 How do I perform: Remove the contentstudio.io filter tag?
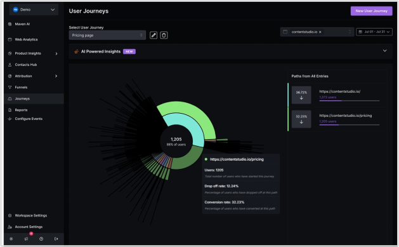pyautogui.click(x=320, y=32)
